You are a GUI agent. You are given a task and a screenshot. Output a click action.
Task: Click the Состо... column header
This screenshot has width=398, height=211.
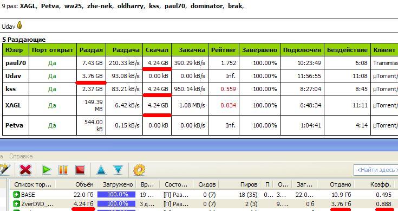click(176, 184)
